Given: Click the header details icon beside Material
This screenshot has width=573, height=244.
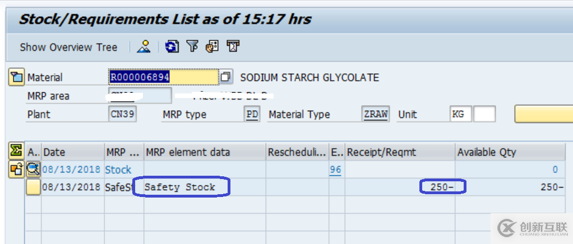Looking at the screenshot, I should point(16,77).
